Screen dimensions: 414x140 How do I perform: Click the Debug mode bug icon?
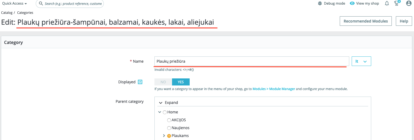(320, 4)
